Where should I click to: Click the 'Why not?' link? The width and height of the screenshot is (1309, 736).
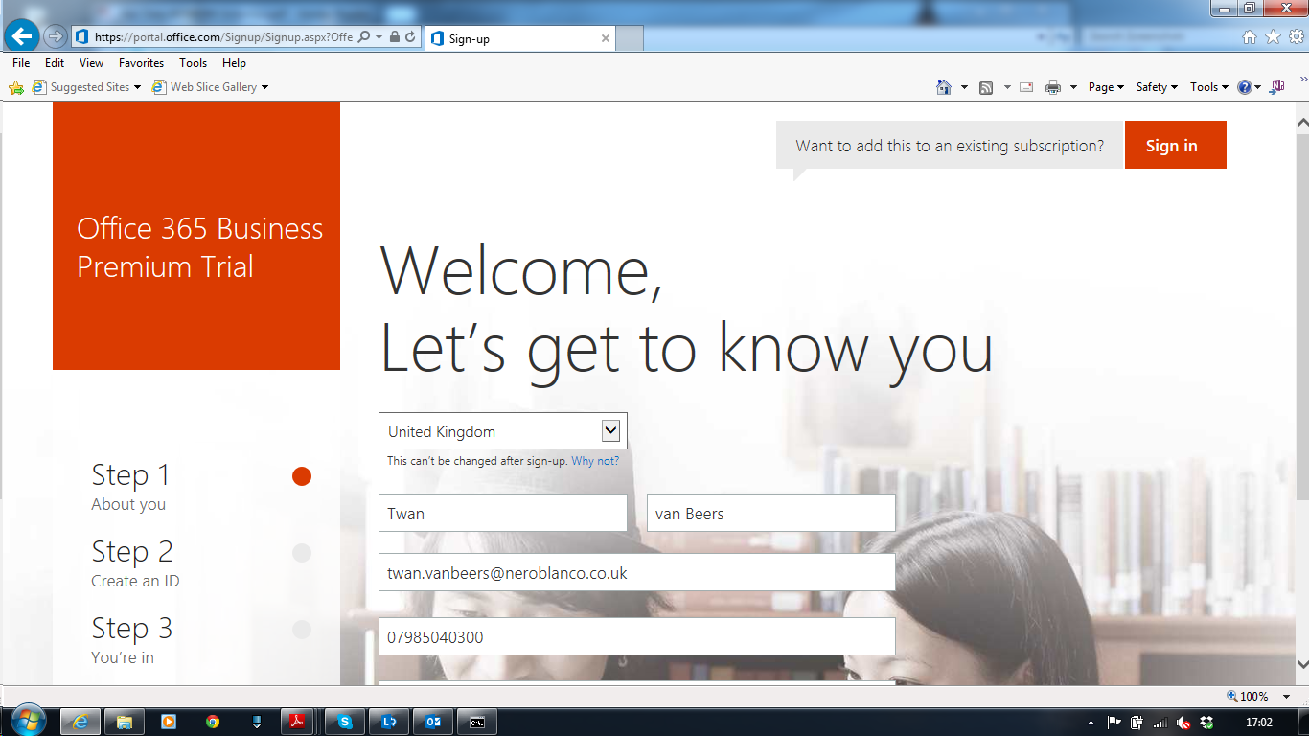pyautogui.click(x=595, y=461)
